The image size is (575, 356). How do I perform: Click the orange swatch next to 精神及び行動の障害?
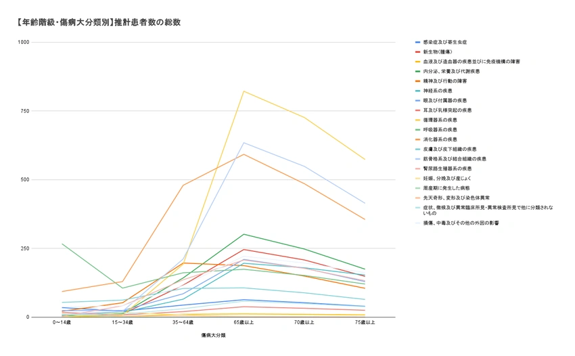coord(417,81)
